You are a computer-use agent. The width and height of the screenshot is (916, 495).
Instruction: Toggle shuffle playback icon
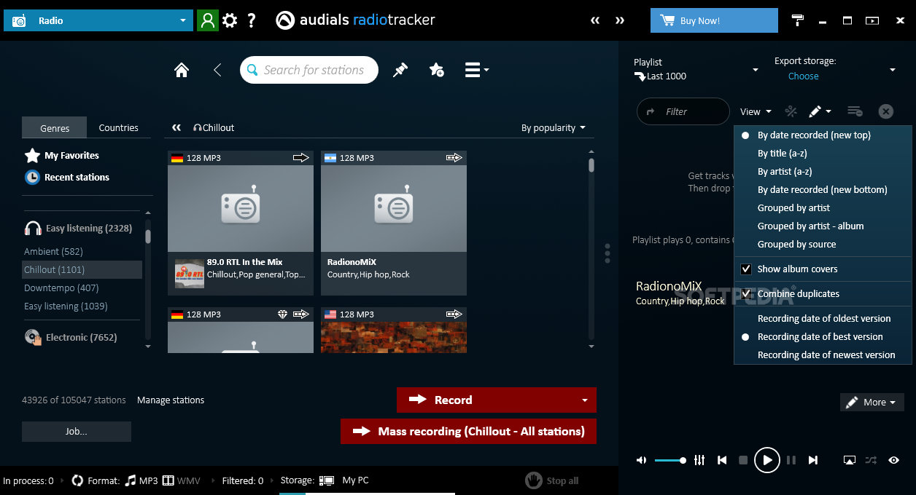pyautogui.click(x=871, y=460)
